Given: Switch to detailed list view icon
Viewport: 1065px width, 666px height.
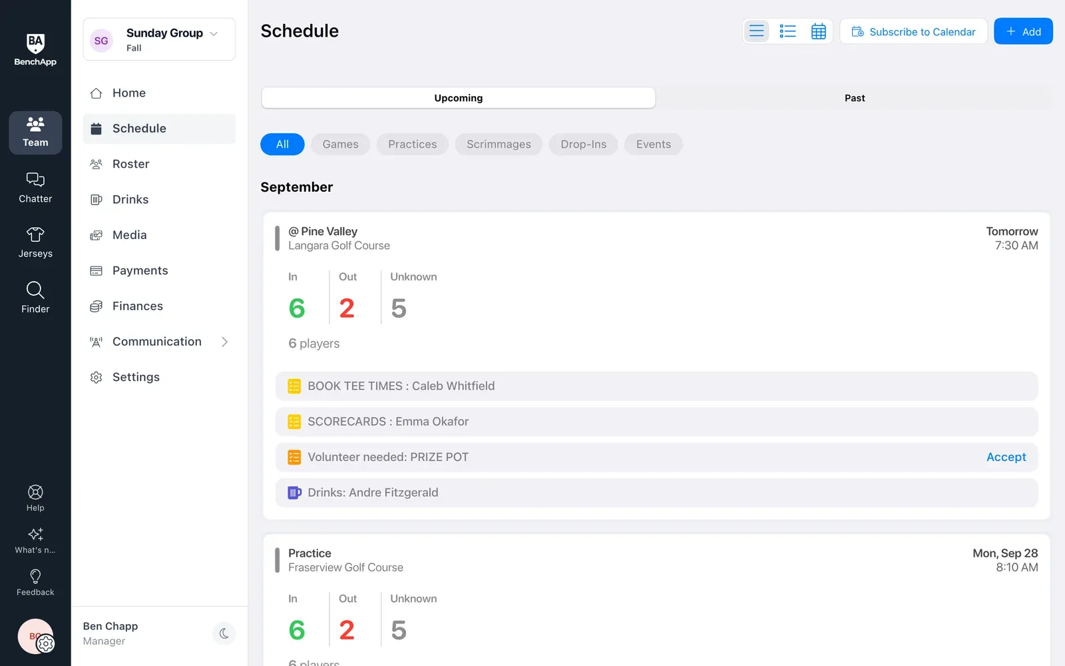Looking at the screenshot, I should click(787, 31).
